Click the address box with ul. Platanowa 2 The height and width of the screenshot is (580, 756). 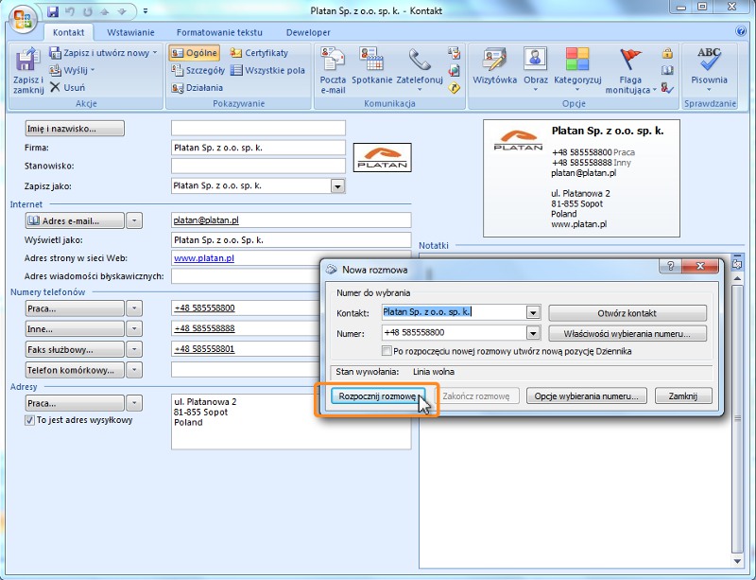(291, 422)
